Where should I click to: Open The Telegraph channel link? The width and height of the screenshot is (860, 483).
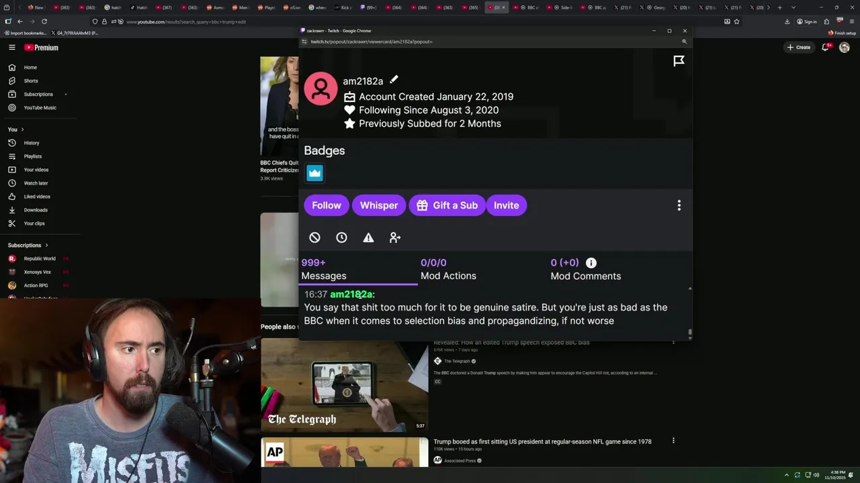coord(456,361)
